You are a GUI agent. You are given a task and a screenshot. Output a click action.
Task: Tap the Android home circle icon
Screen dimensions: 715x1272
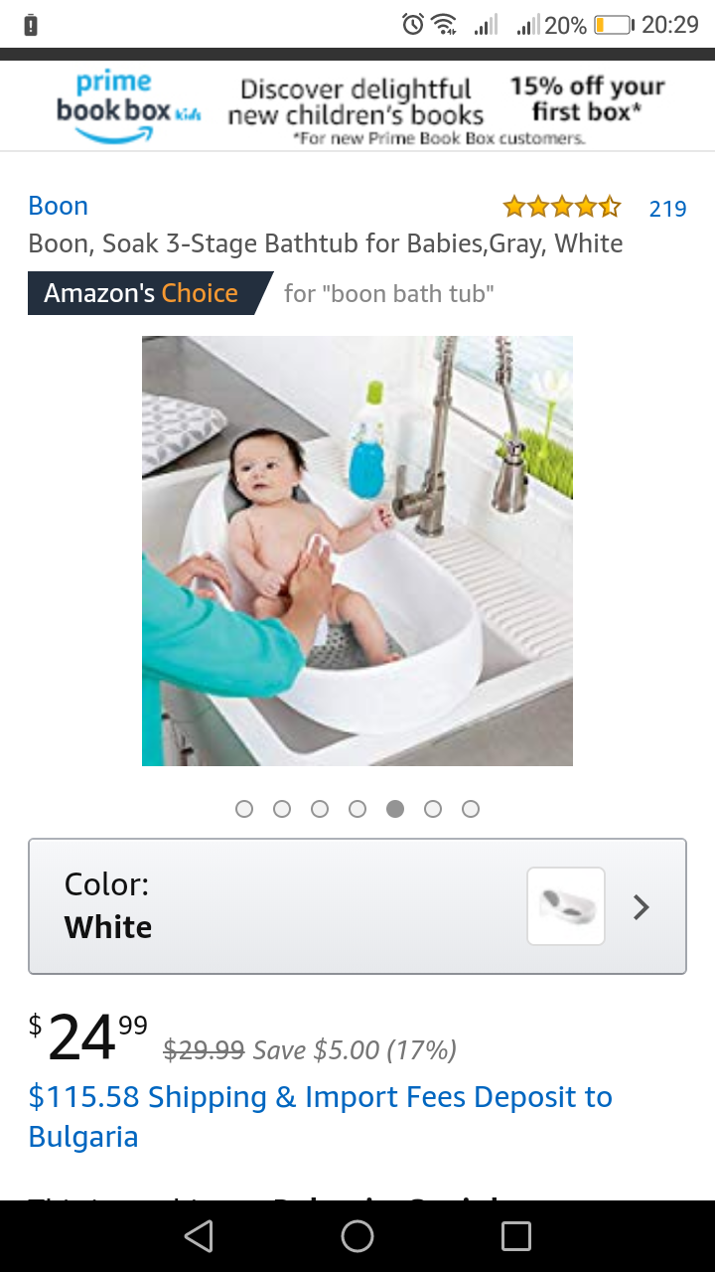point(357,1236)
